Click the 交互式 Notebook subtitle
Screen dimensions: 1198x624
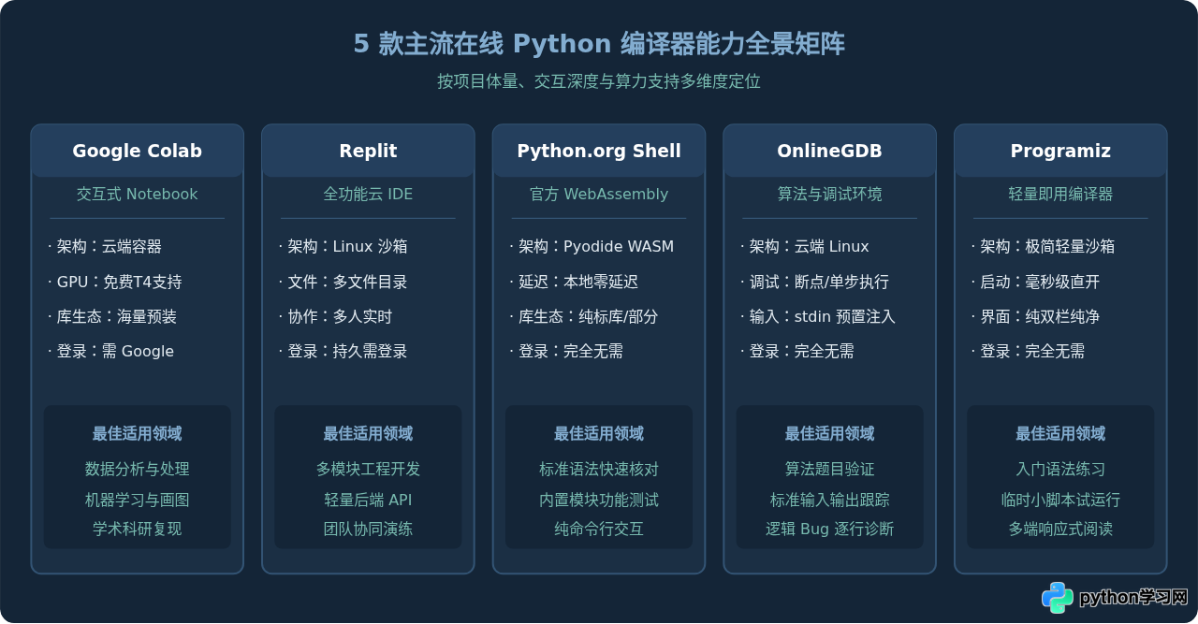138,195
